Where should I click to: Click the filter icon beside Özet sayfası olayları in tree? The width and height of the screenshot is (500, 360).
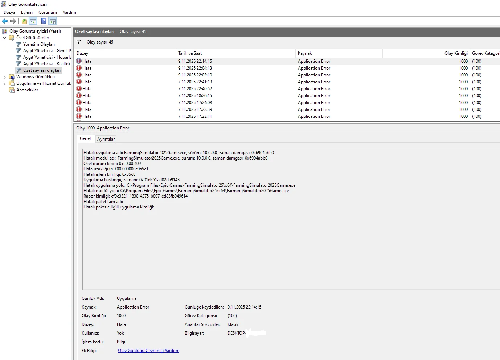click(x=19, y=70)
